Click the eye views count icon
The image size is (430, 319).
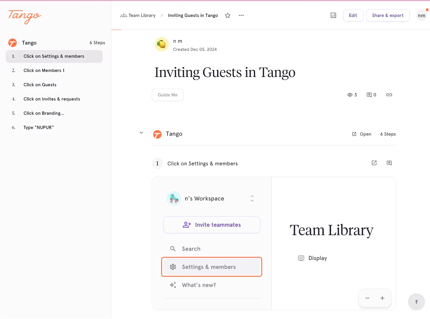click(x=350, y=95)
